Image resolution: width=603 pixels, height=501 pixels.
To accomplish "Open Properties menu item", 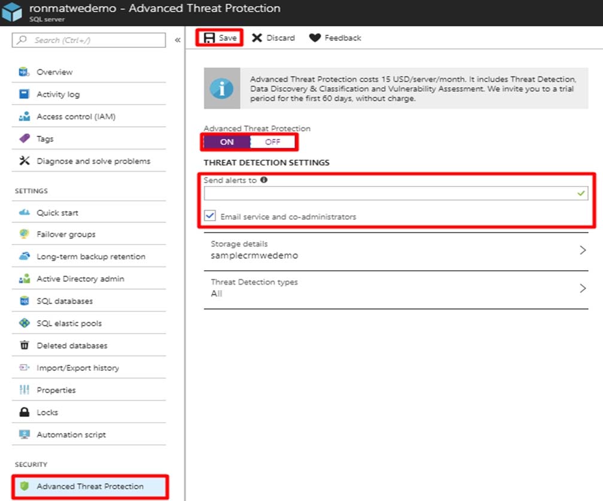I will point(89,390).
